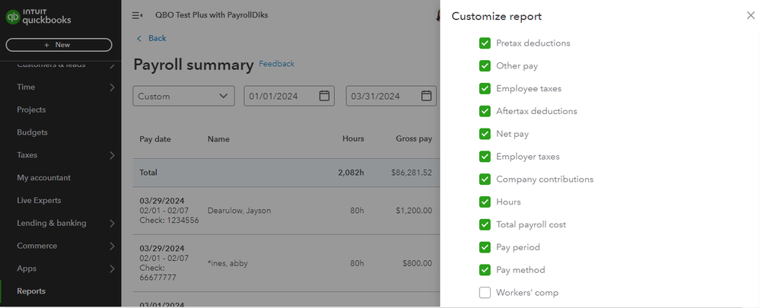Toggle the Total payroll cost checkbox

point(485,224)
